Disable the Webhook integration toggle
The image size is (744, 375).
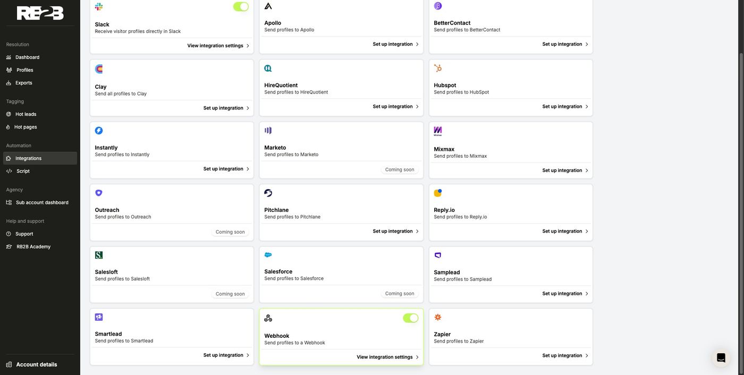click(411, 318)
